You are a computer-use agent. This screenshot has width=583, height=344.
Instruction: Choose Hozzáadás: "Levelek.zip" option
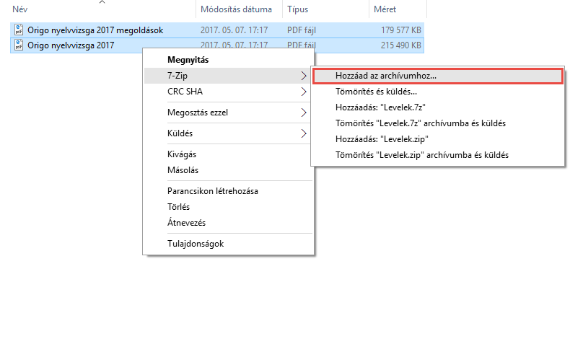click(438, 139)
